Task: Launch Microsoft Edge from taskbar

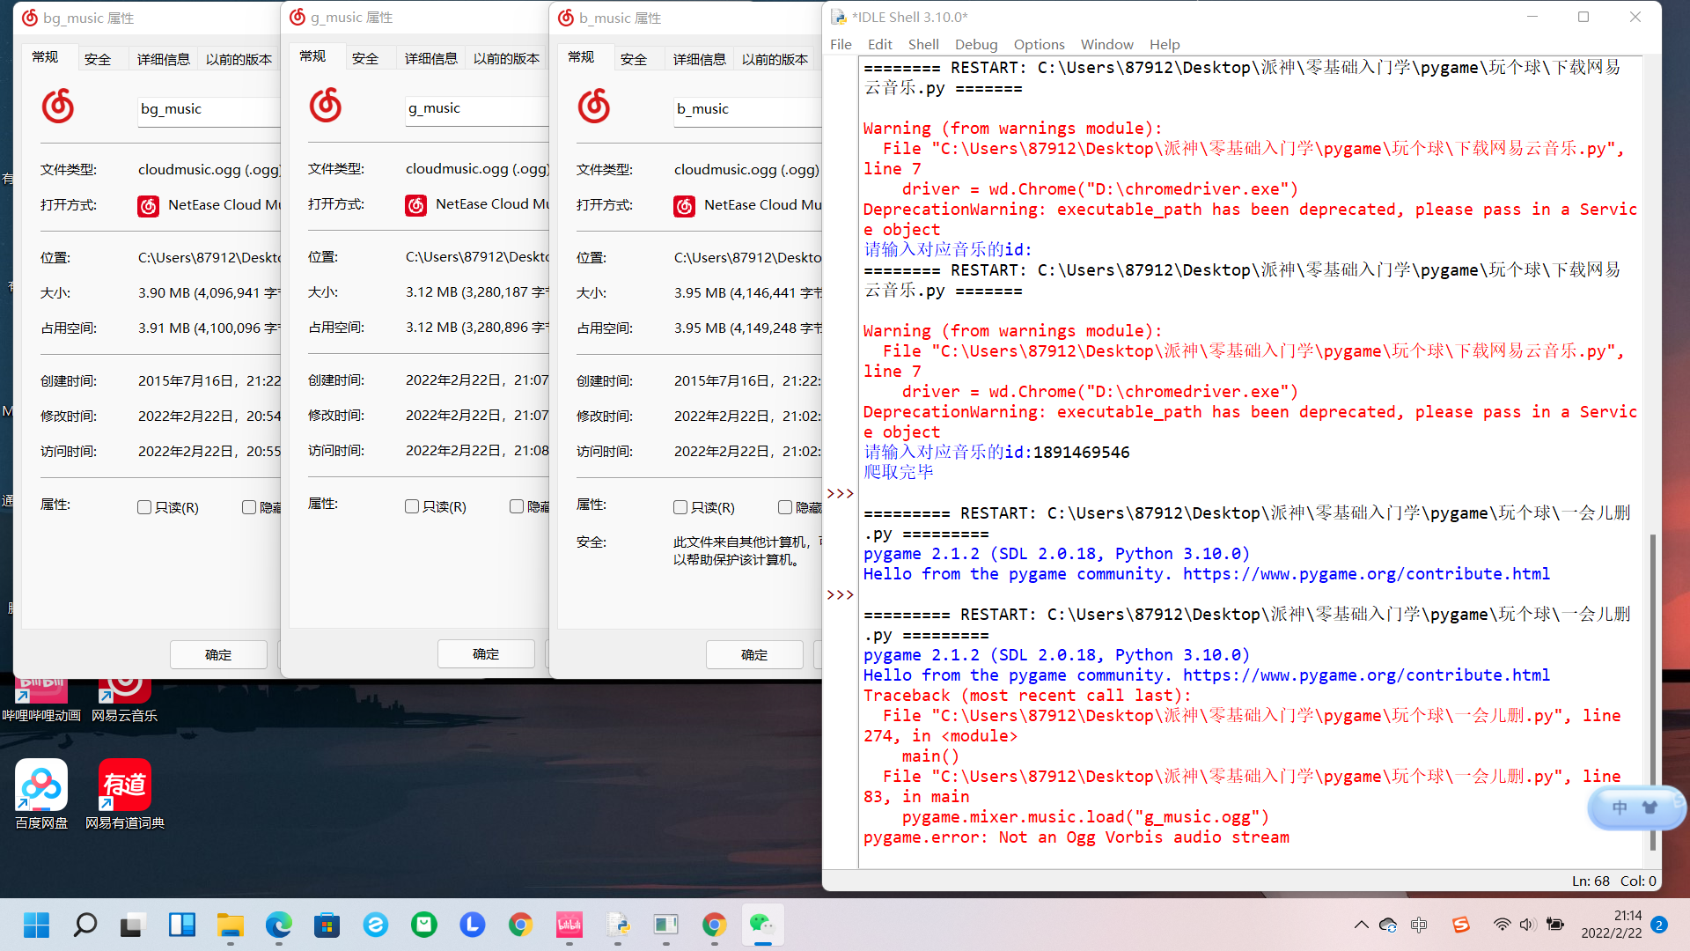Action: pyautogui.click(x=279, y=925)
